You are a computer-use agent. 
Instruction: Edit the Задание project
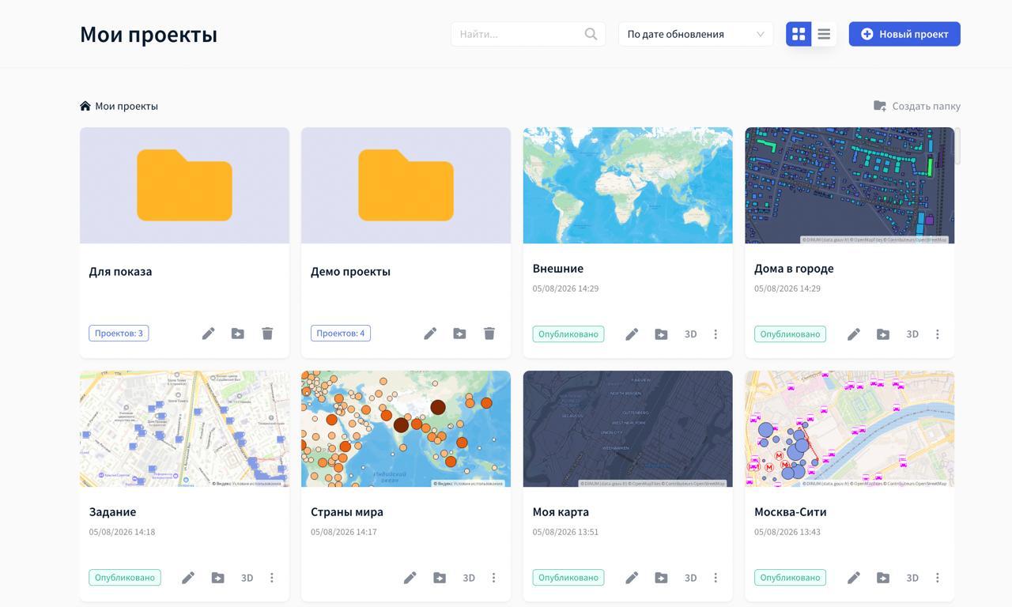click(x=188, y=578)
